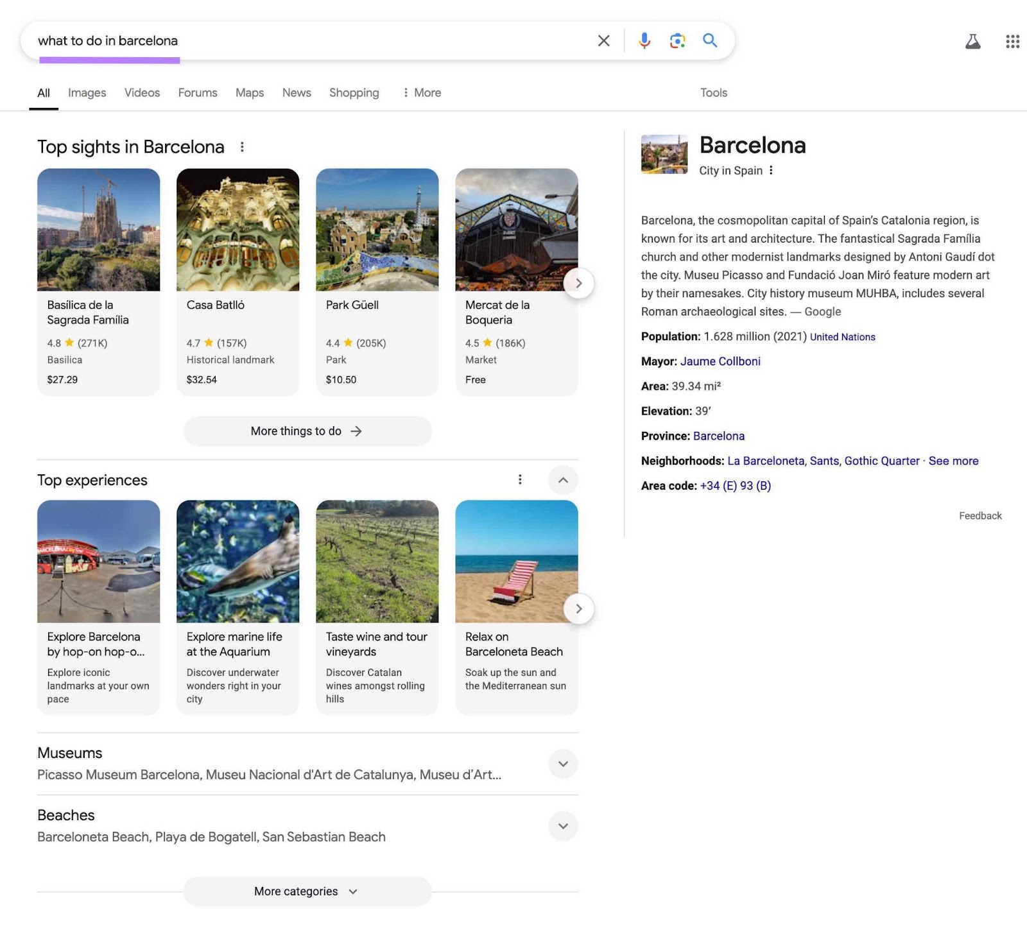Expand More categories

307,891
